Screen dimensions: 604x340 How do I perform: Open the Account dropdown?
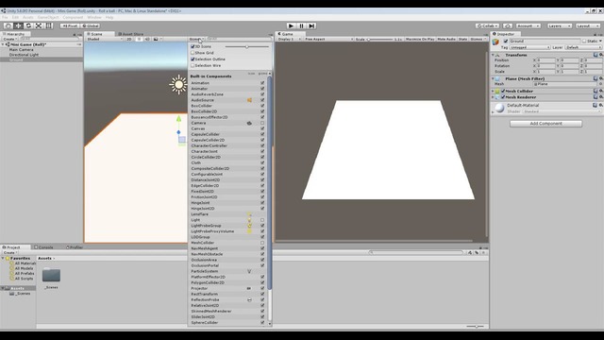click(528, 25)
